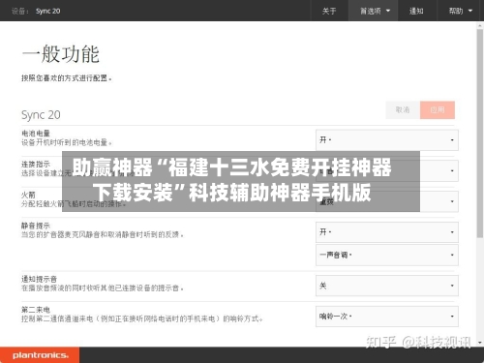
Task: Open the 通知 tab
Action: (416, 11)
